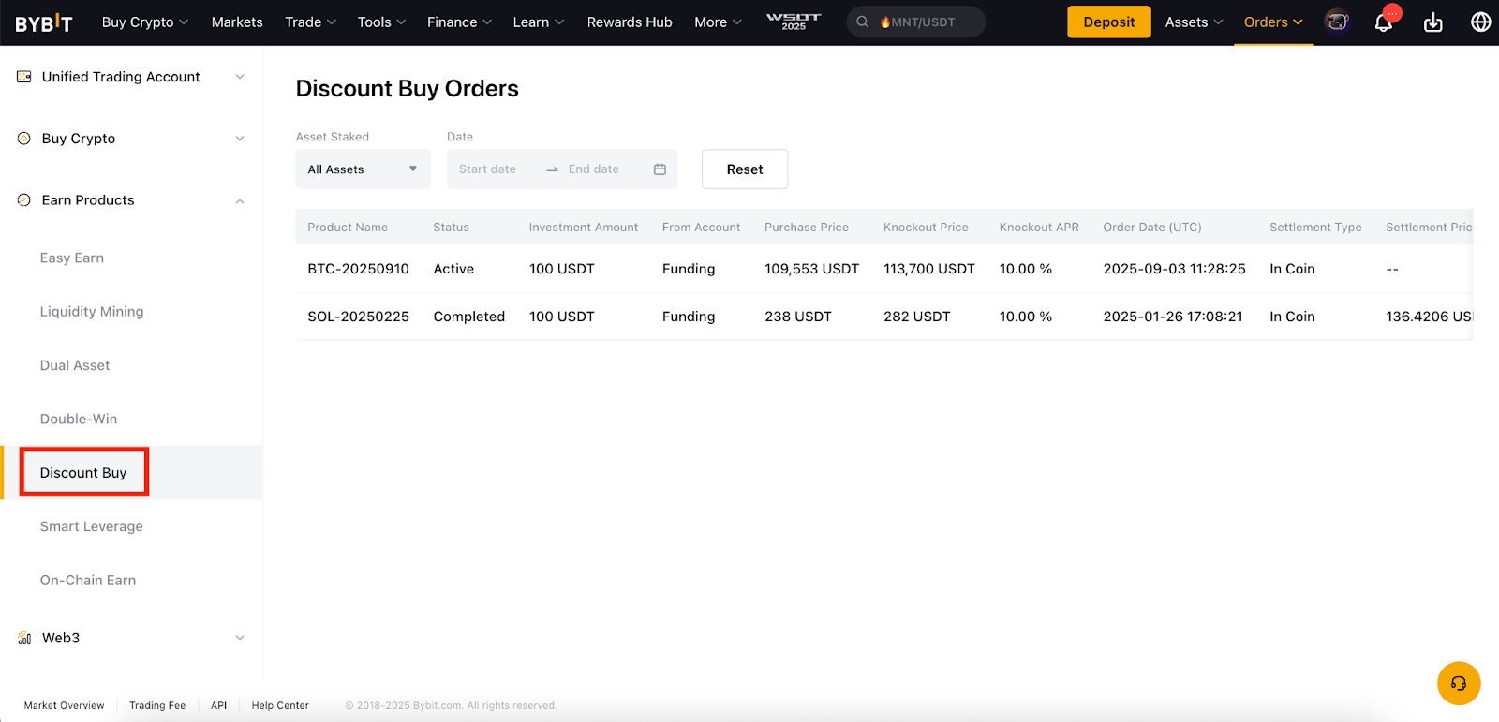Open Rewards Hub
The height and width of the screenshot is (722, 1499).
630,22
